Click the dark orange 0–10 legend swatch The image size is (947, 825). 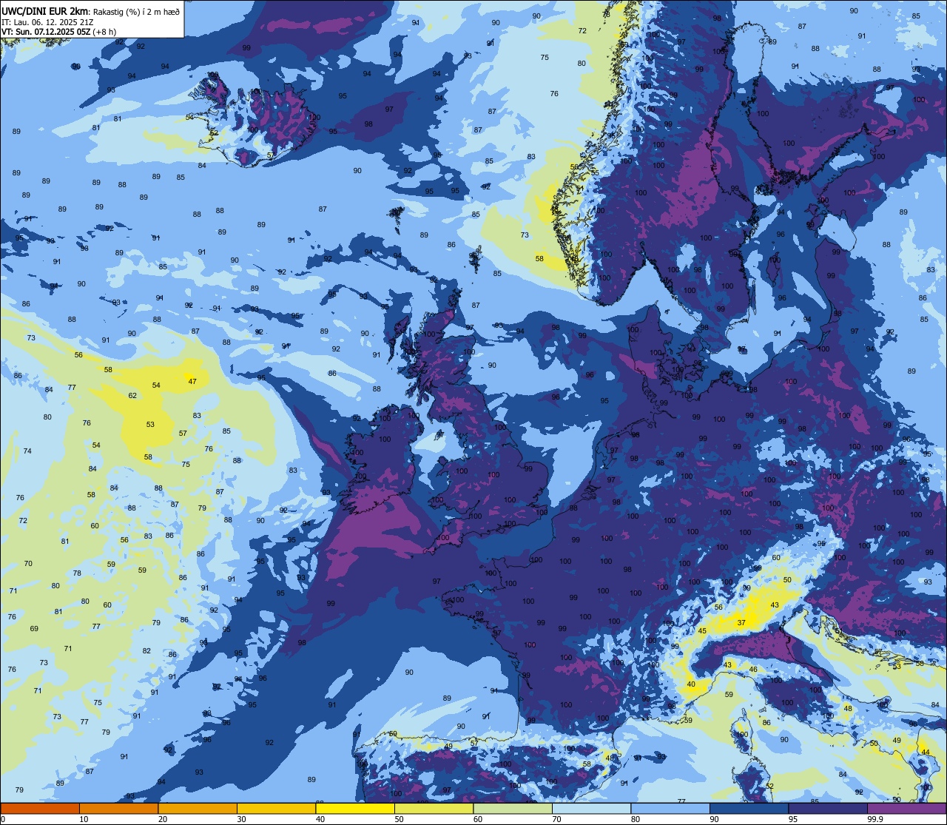click(x=40, y=808)
